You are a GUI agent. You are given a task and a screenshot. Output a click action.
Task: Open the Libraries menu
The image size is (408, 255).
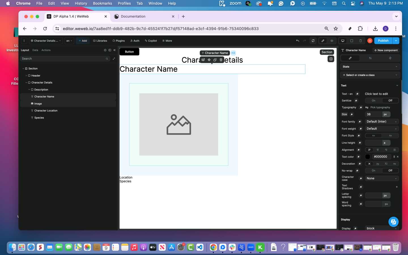(100, 41)
